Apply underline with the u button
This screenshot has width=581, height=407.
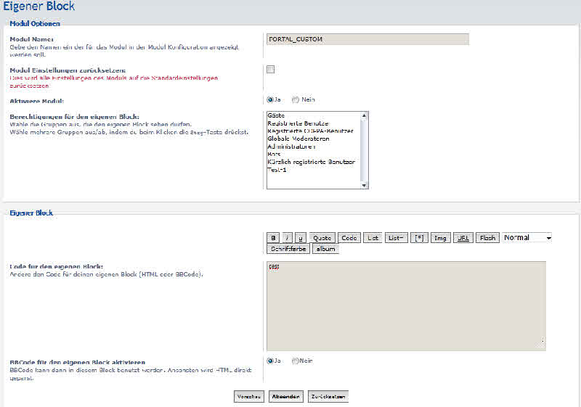(301, 238)
